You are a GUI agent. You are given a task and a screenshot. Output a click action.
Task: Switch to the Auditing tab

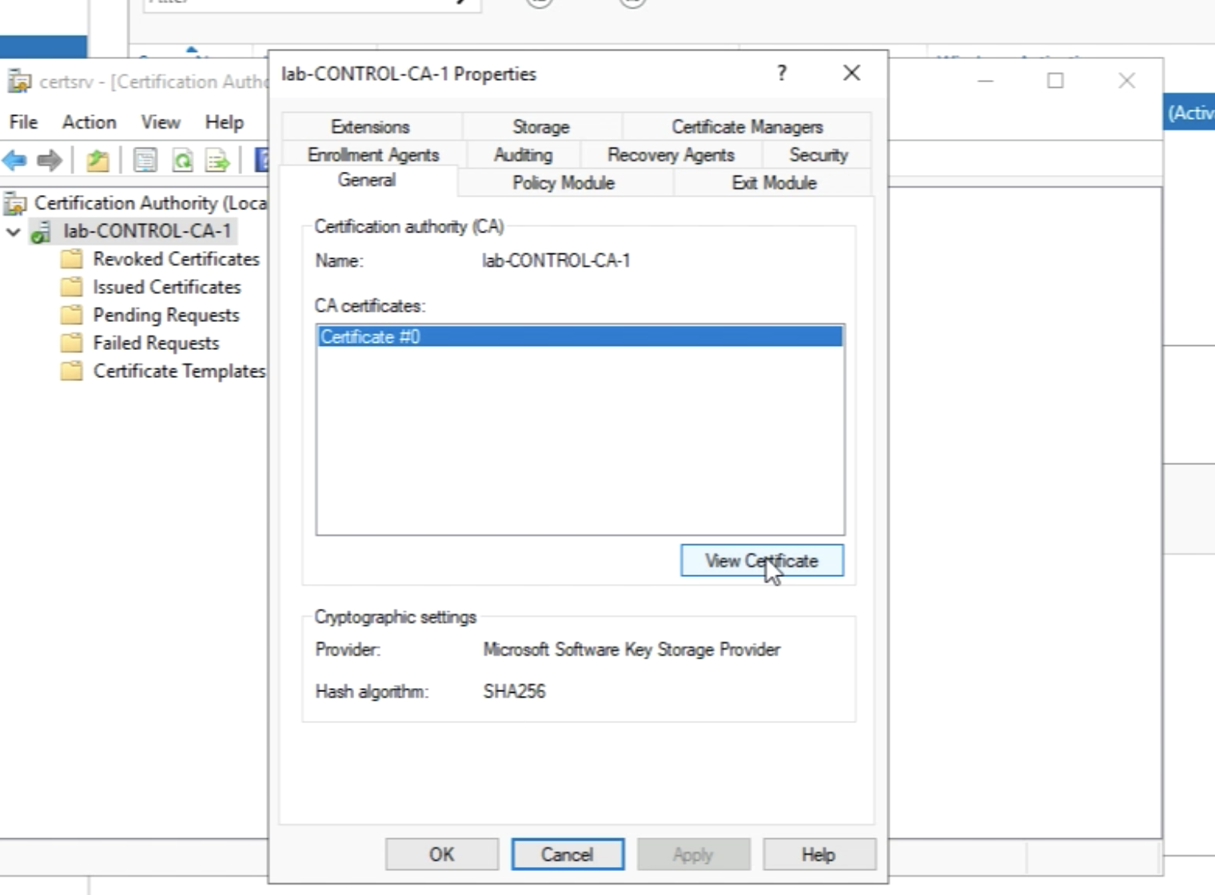pos(523,155)
